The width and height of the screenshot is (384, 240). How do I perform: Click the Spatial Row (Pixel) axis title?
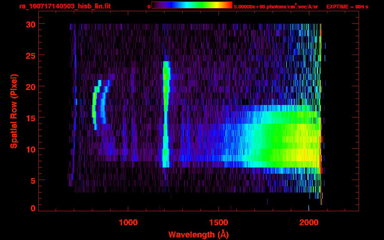click(x=13, y=111)
